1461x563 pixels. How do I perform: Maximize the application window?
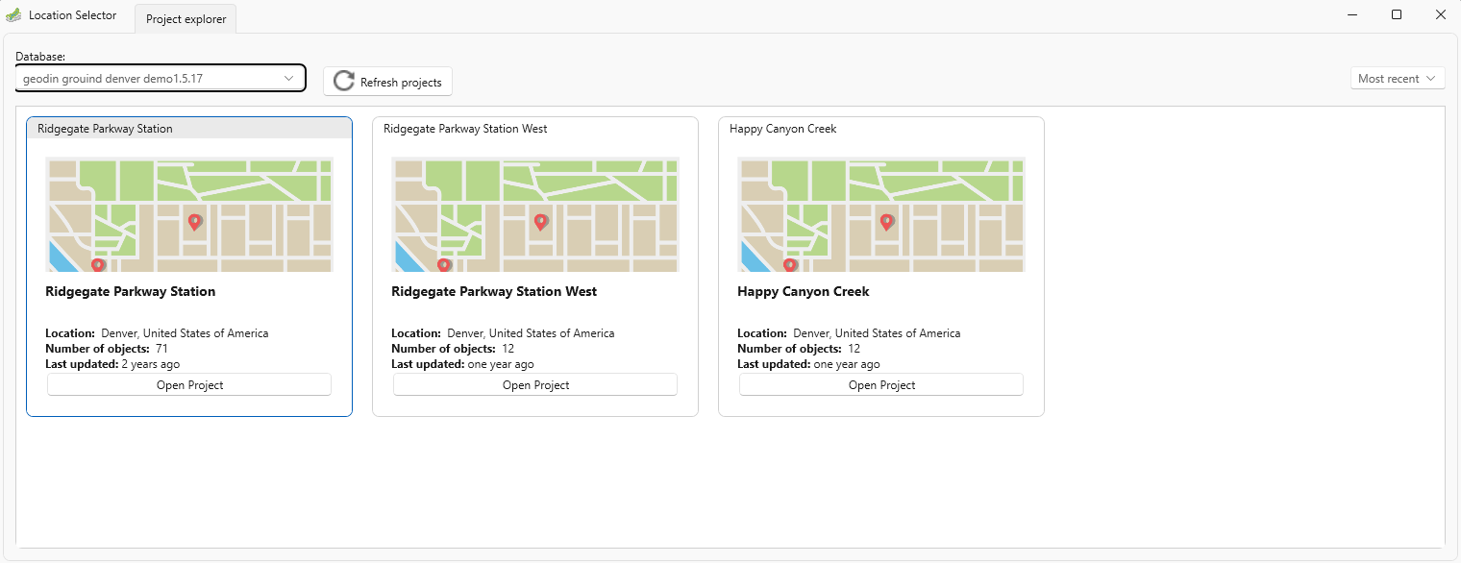point(1397,14)
